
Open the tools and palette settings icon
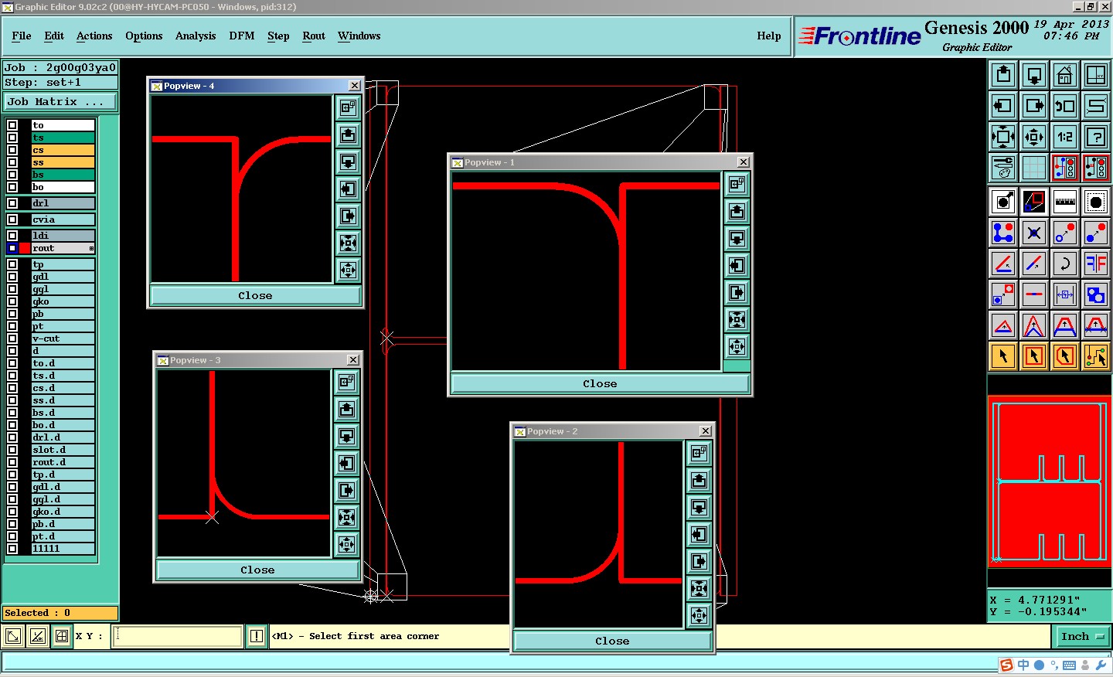pyautogui.click(x=1003, y=168)
